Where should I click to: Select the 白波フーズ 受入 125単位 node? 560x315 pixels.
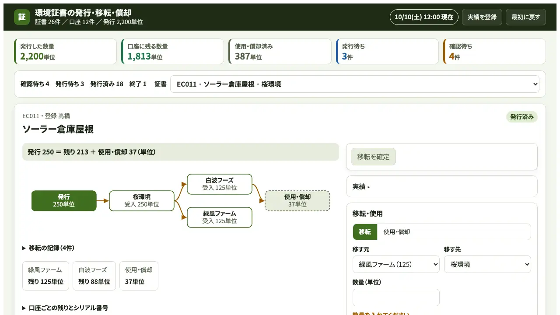click(220, 184)
